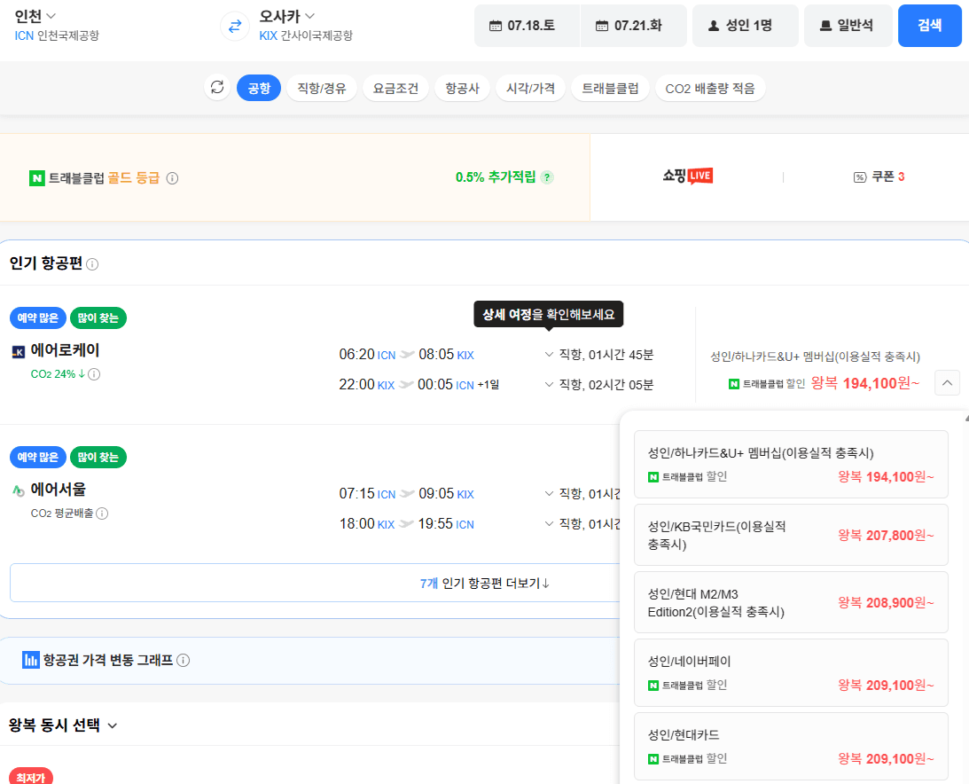
Task: Choose the 네이버페이 209,100원 fare
Action: pos(791,673)
